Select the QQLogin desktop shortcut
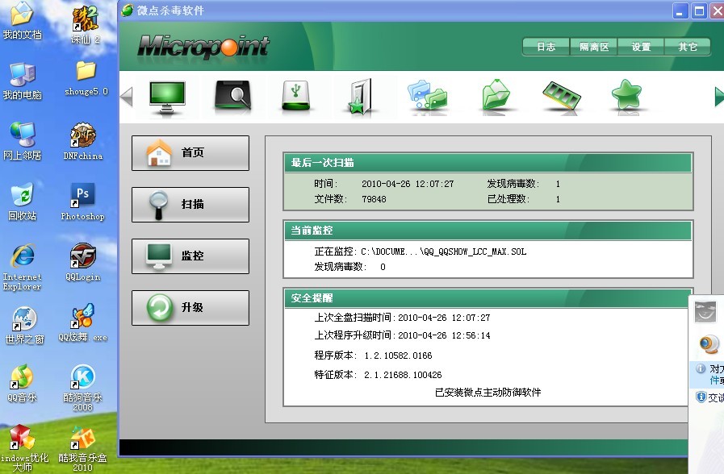The image size is (724, 474). tap(83, 262)
